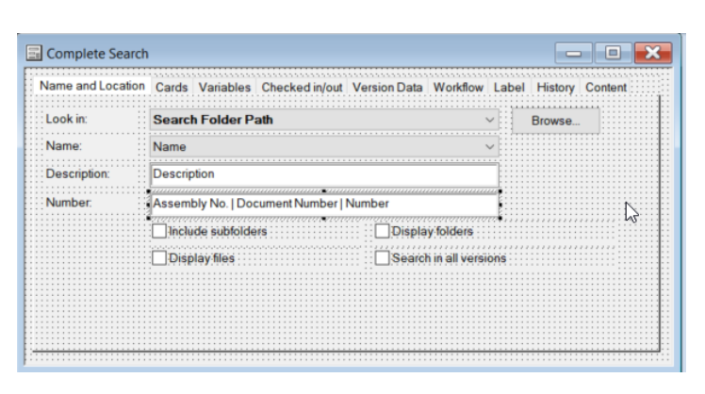Screen dimensions: 705x394
Task: Open the Variables tab
Action: click(x=224, y=87)
